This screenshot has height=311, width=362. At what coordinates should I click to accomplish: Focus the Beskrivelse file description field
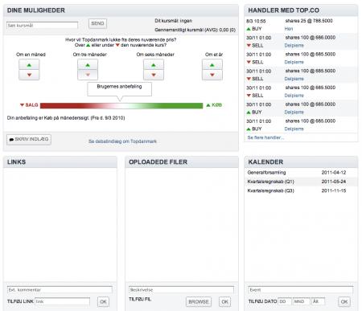pos(181,290)
